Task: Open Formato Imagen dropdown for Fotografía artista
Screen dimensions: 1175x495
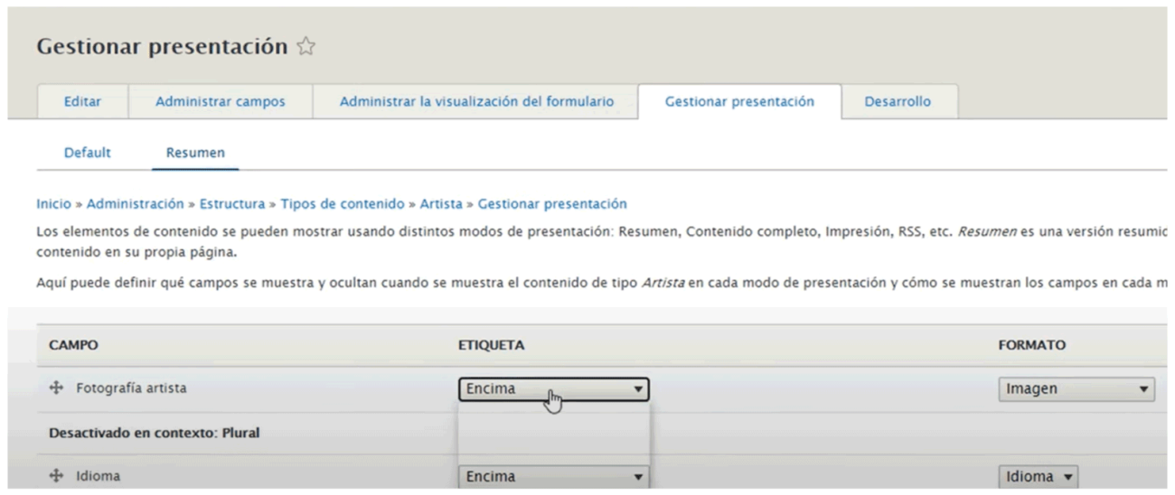Action: [1077, 389]
